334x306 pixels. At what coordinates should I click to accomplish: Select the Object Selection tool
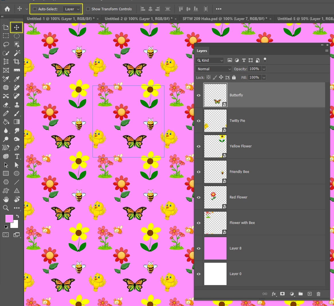17,44
